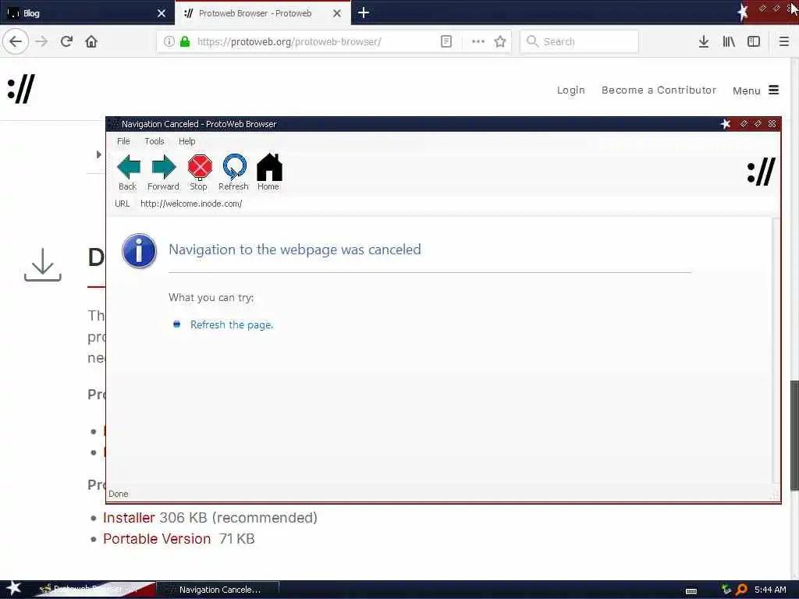The image size is (799, 599).
Task: Click the Portable Version link
Action: point(157,538)
